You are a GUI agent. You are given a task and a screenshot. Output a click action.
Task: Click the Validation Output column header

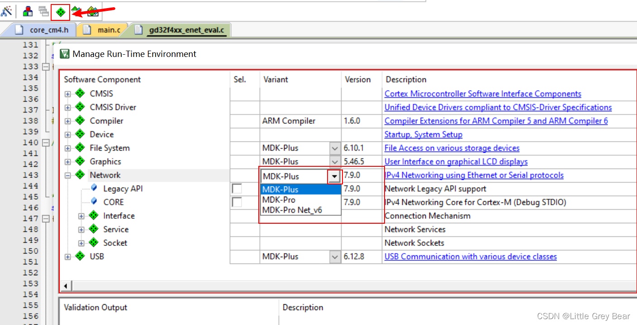(169, 307)
